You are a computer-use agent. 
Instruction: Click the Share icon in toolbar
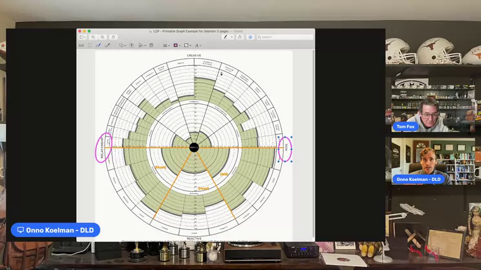(113, 37)
